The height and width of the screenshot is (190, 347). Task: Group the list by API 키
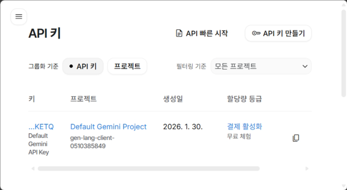pyautogui.click(x=83, y=66)
